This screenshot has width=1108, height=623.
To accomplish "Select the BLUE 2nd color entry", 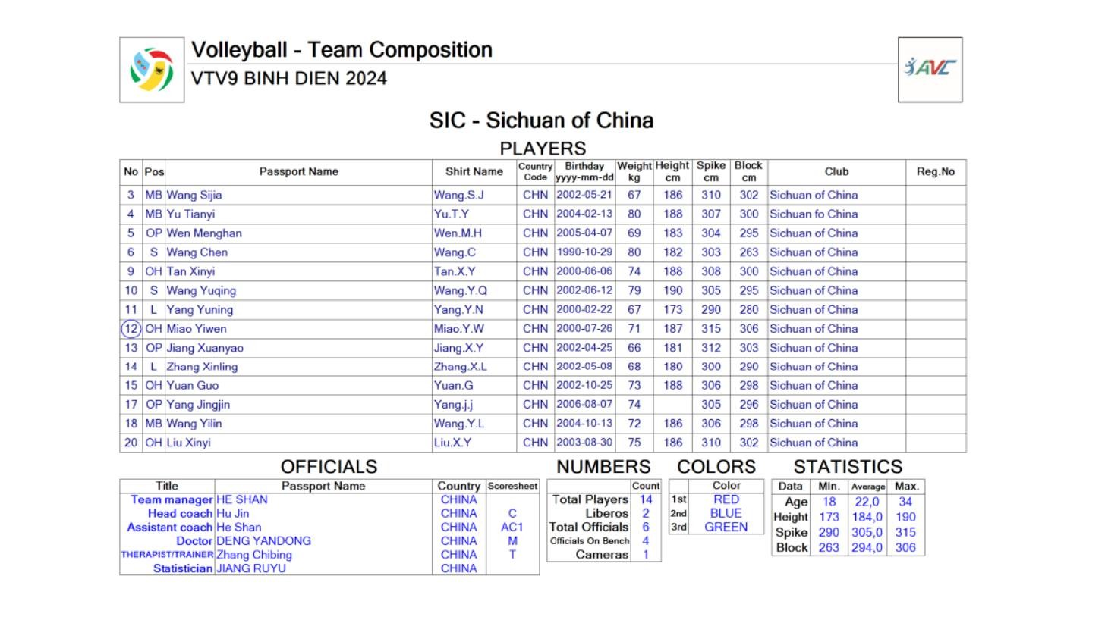I will pyautogui.click(x=726, y=514).
